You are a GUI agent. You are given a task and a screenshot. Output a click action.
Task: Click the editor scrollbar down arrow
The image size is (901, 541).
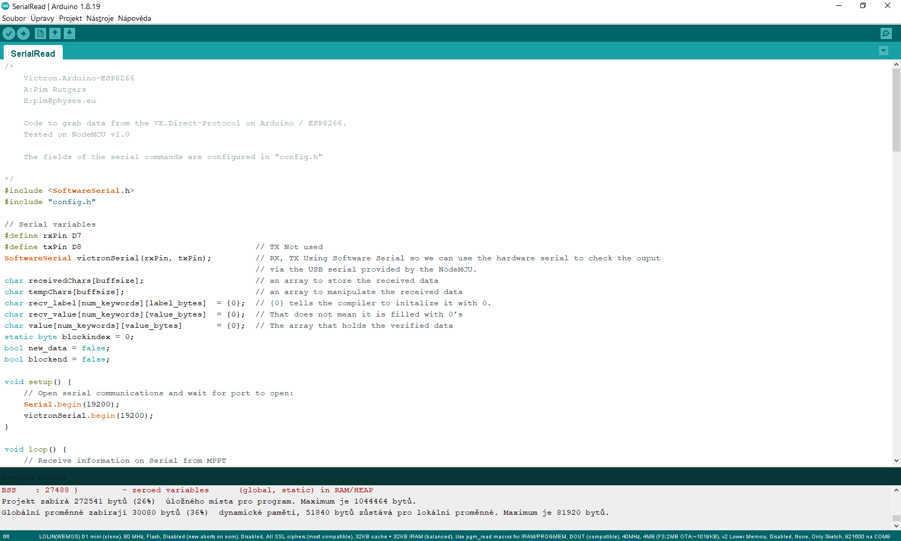point(896,461)
